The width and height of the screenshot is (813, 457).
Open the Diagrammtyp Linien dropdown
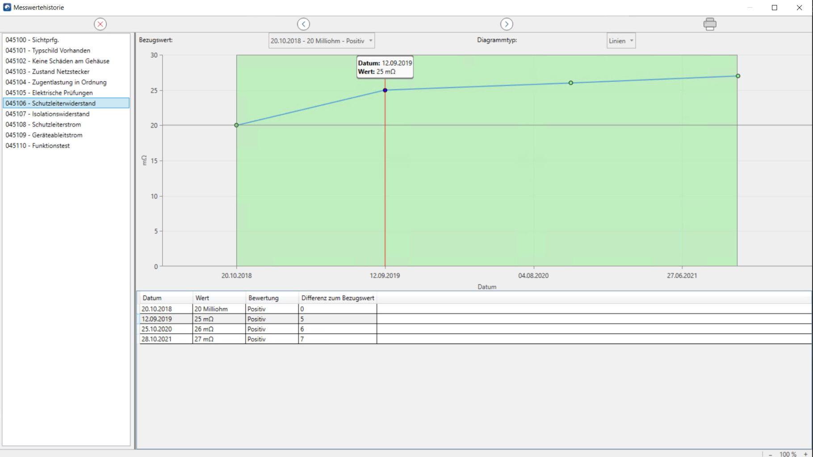620,41
